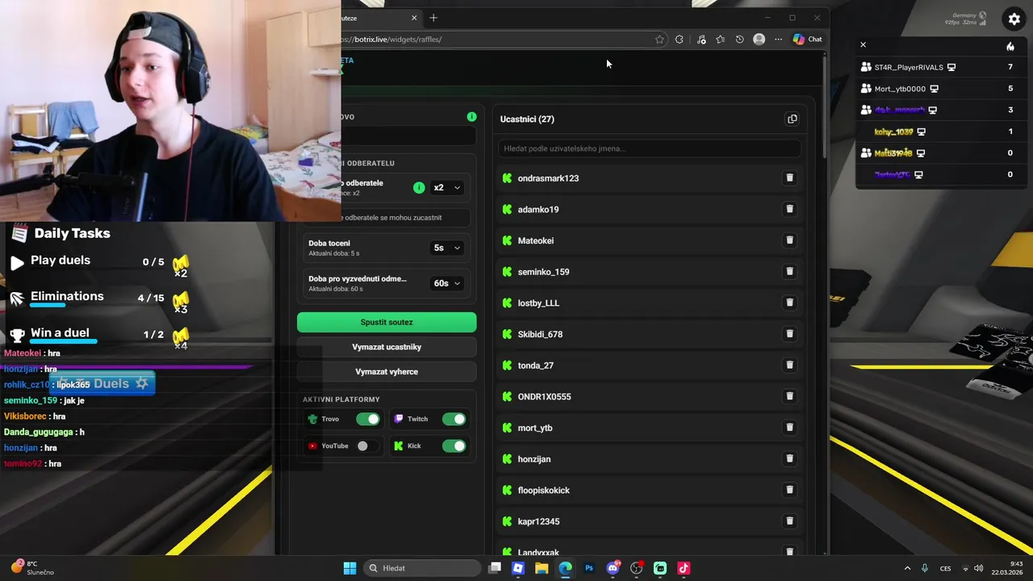This screenshot has height=581, width=1033.
Task: Open the game settings gear icon
Action: (x=1014, y=19)
